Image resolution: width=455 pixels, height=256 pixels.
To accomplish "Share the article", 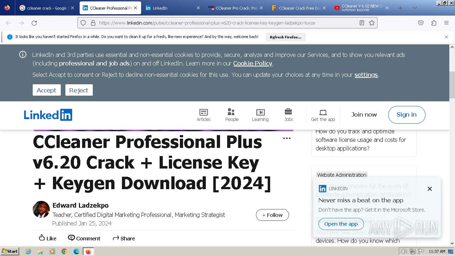I will 124,238.
